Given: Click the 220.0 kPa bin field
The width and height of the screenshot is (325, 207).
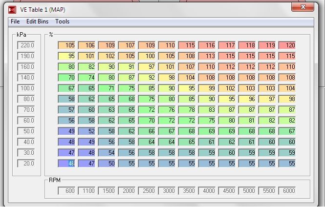Looking at the screenshot, I should click(x=26, y=45).
